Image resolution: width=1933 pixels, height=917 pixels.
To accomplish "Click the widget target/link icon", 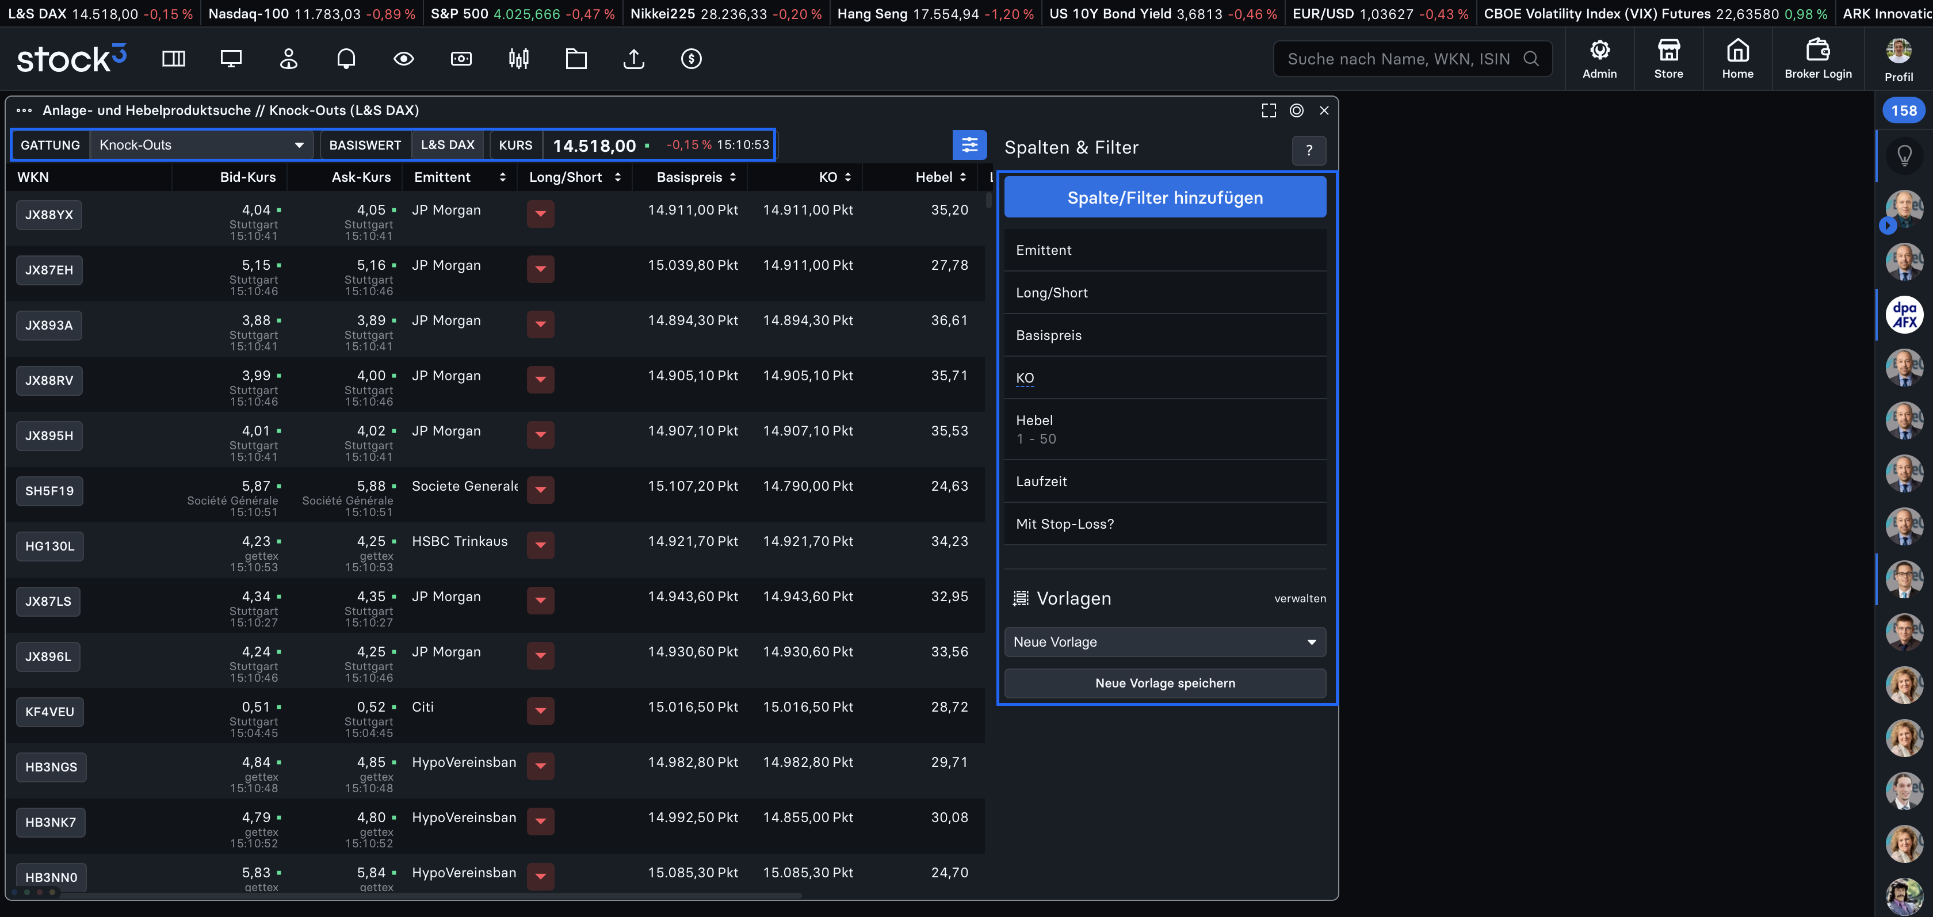I will point(1296,110).
